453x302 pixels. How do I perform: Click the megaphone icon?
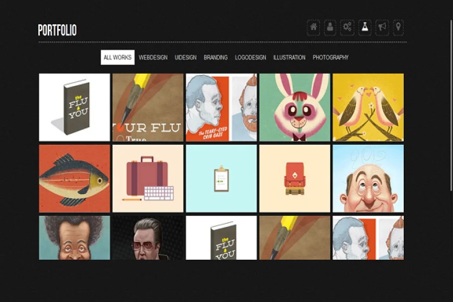[382, 27]
